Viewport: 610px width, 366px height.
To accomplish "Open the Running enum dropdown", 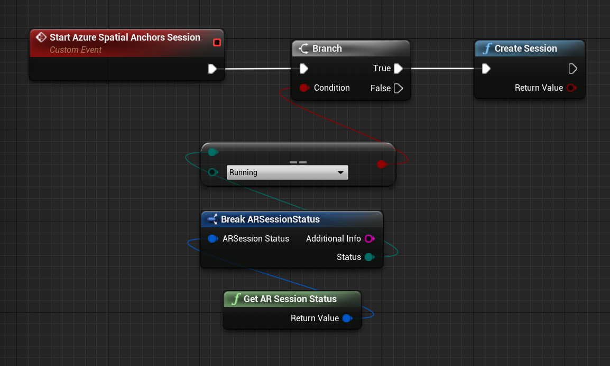I will tap(287, 172).
